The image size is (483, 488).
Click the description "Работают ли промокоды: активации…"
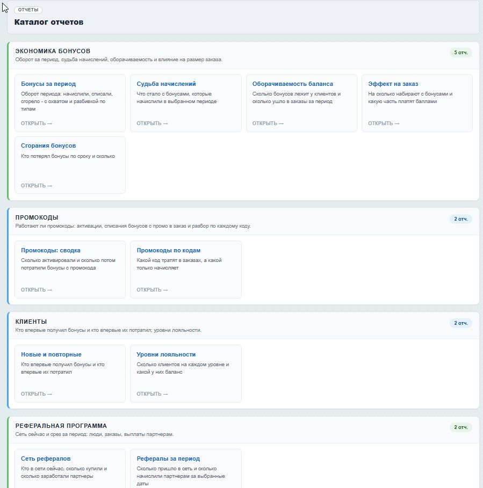point(133,226)
